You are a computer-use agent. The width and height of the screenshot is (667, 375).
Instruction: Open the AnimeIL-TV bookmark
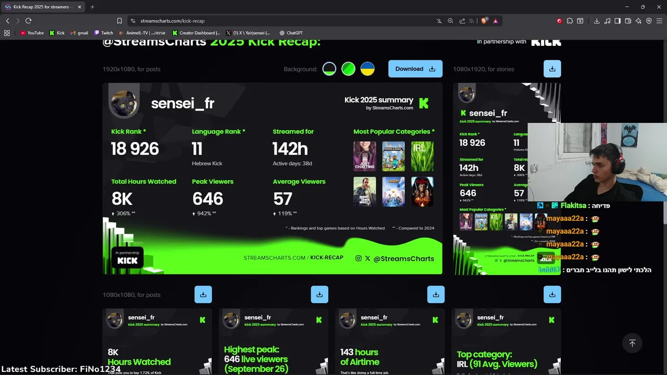[x=142, y=33]
